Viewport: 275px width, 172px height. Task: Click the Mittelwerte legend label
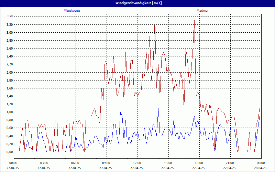[x=72, y=11]
